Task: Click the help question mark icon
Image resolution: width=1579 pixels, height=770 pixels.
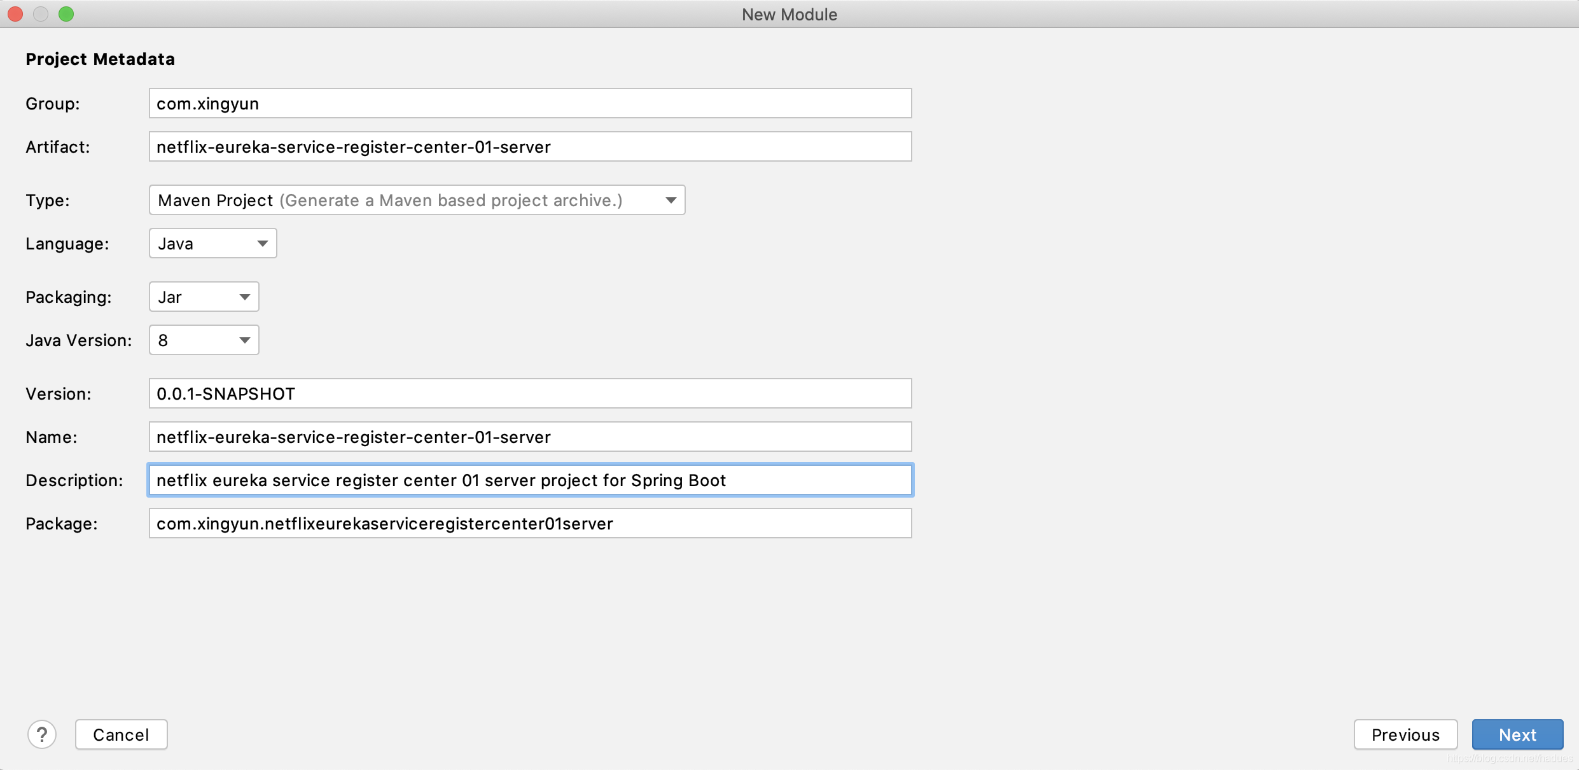Action: pyautogui.click(x=41, y=735)
